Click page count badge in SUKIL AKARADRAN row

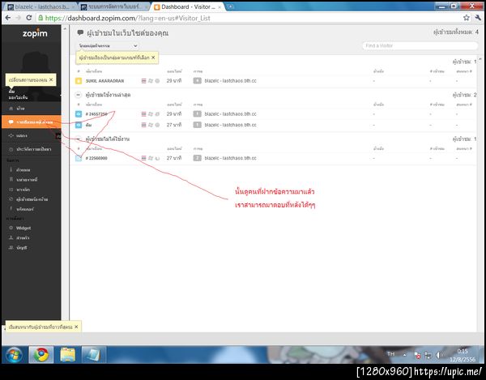click(x=197, y=81)
